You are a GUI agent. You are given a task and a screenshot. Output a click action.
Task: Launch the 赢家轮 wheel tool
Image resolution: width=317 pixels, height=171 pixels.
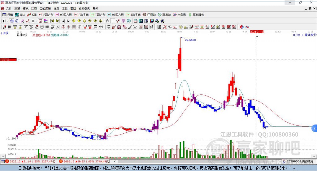(164, 15)
